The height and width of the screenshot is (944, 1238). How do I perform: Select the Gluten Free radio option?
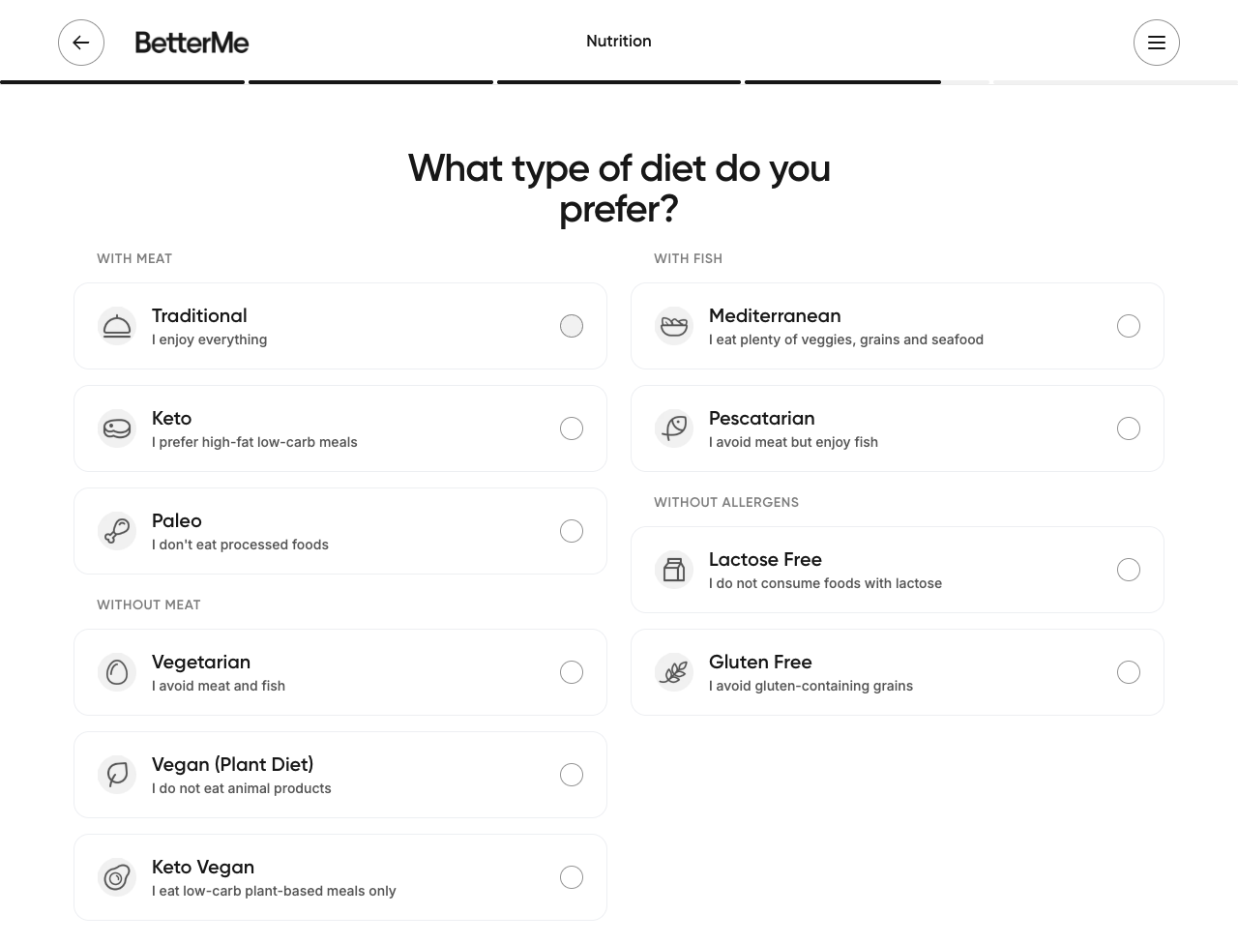point(1129,672)
